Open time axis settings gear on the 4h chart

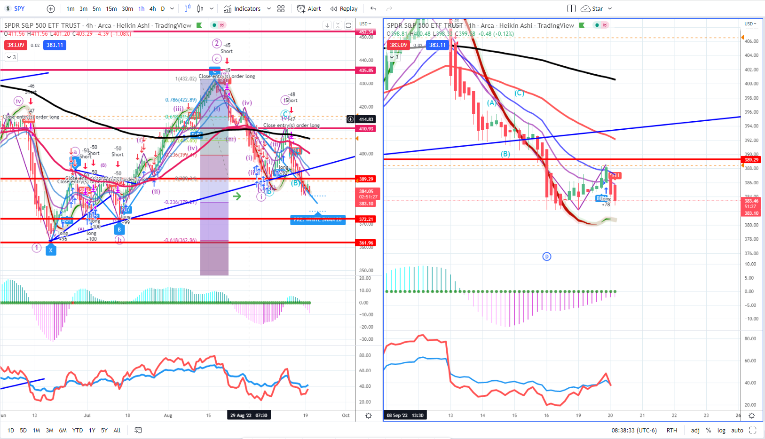[369, 415]
